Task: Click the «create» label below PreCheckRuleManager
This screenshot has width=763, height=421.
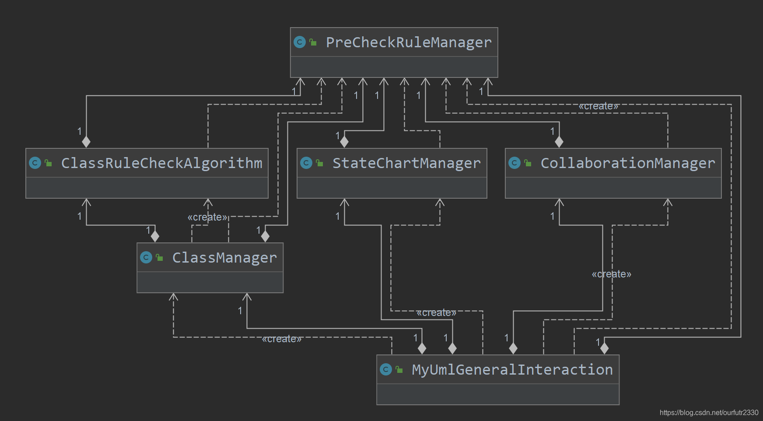Action: [598, 106]
